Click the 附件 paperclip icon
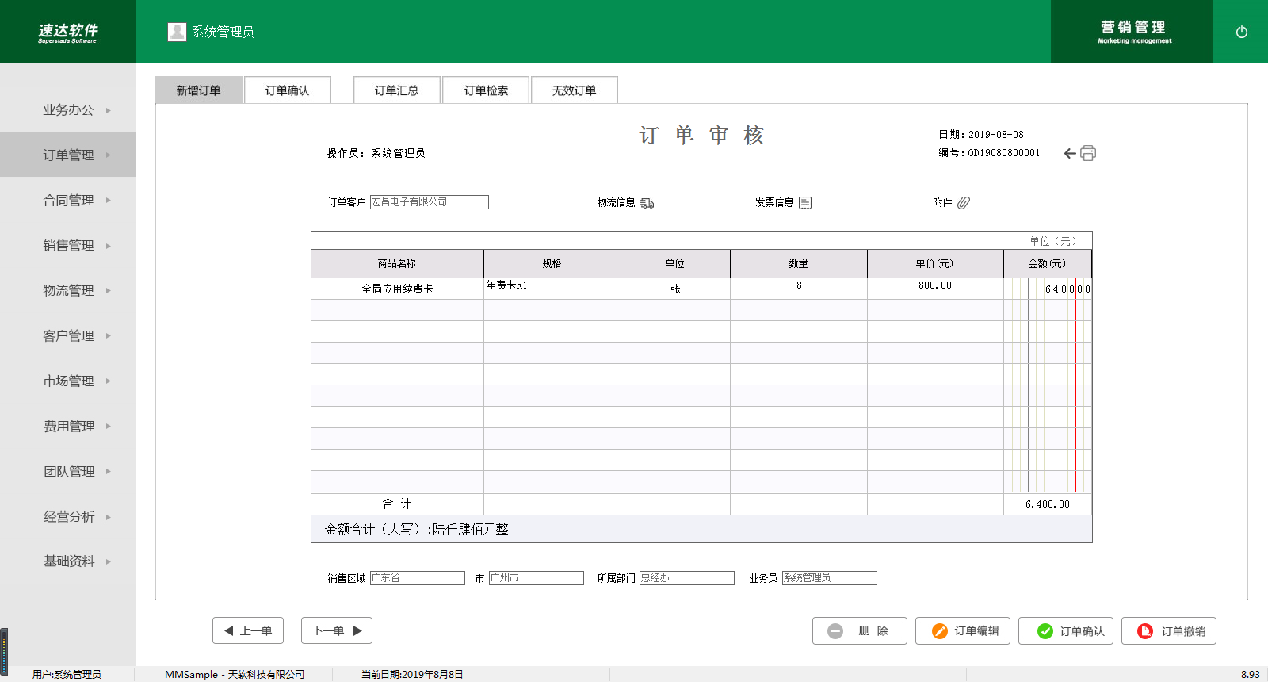1268x682 pixels. (964, 203)
